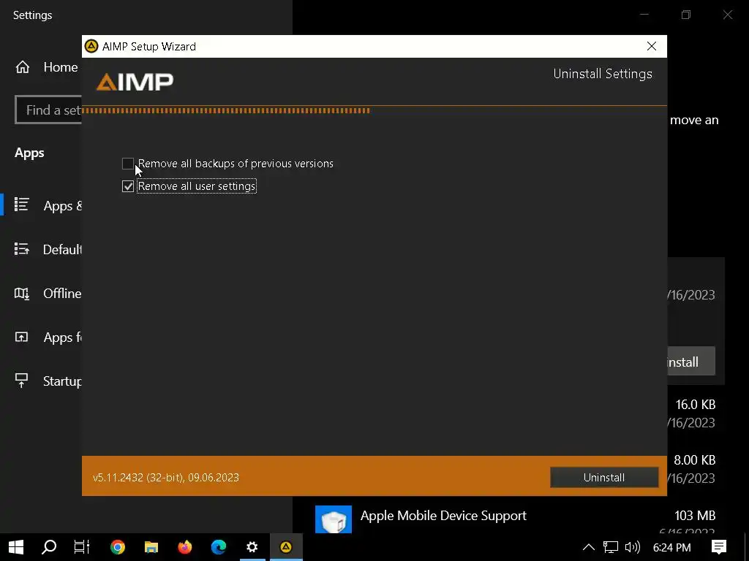Close the Settings window
Screen dimensions: 749x561
(x=728, y=15)
